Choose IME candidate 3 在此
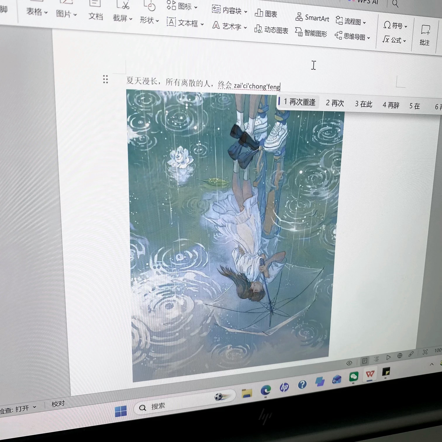Image resolution: width=442 pixels, height=442 pixels. coord(364,104)
